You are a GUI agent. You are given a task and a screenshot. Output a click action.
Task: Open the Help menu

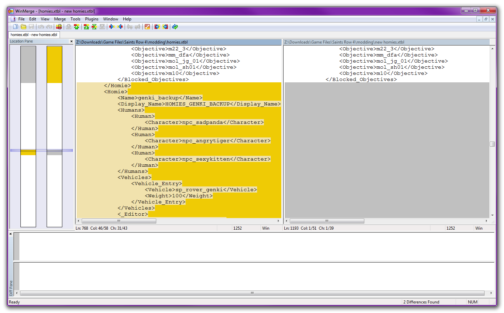(127, 19)
